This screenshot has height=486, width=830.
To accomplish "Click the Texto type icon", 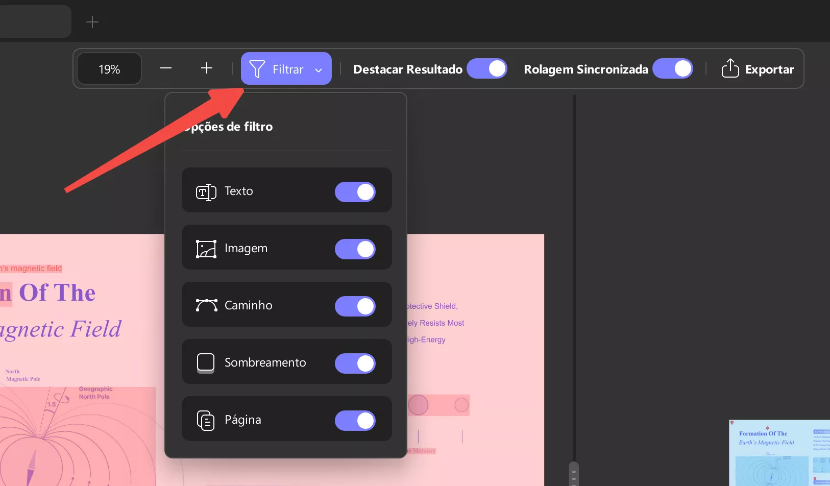I will pyautogui.click(x=206, y=192).
